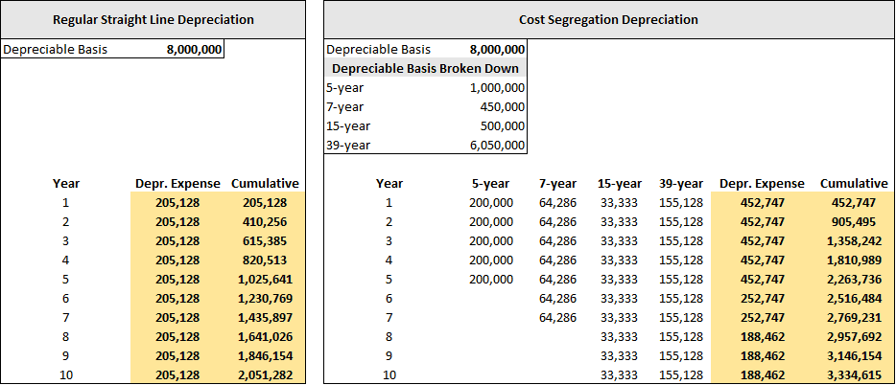
Task: Select the Depreciable Basis Broken Down header
Action: (x=425, y=69)
